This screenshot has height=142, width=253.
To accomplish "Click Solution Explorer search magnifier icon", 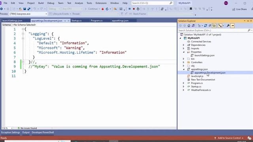I will (249, 30).
